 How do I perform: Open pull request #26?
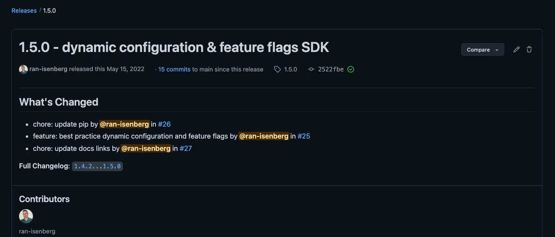[x=165, y=124]
